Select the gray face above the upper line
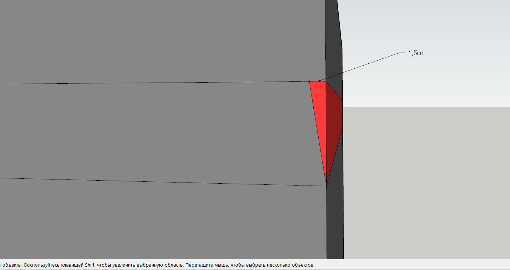This screenshot has height=270, width=510. point(162,40)
